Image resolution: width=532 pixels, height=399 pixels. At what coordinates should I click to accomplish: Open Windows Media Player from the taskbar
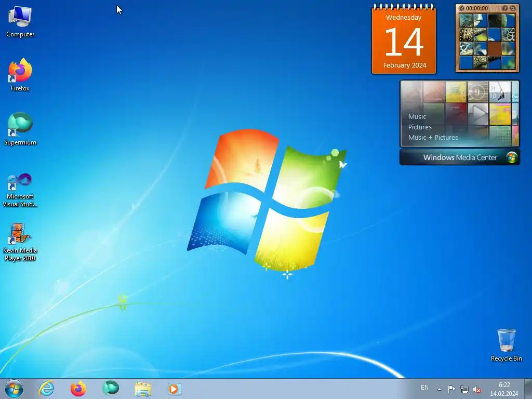175,389
